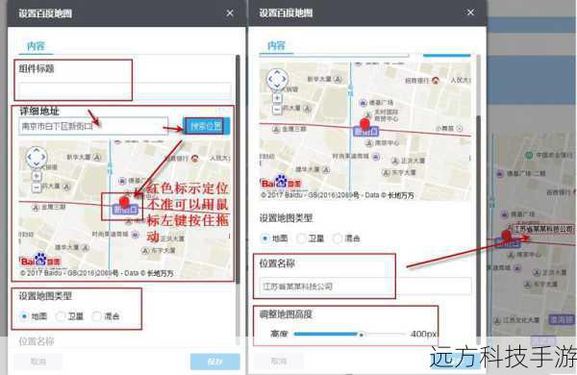Image resolution: width=577 pixels, height=375 pixels.
Task: Open the 内容 tab in right dialog
Action: [276, 45]
